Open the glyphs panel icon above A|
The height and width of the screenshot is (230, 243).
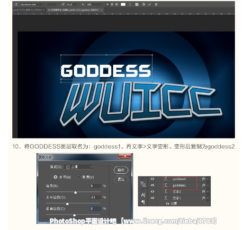143,184
